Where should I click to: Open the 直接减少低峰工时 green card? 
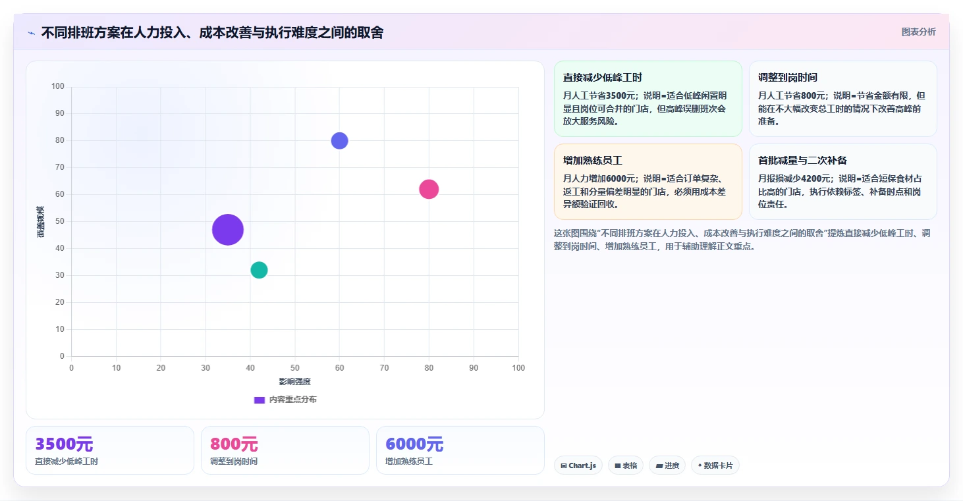point(648,99)
